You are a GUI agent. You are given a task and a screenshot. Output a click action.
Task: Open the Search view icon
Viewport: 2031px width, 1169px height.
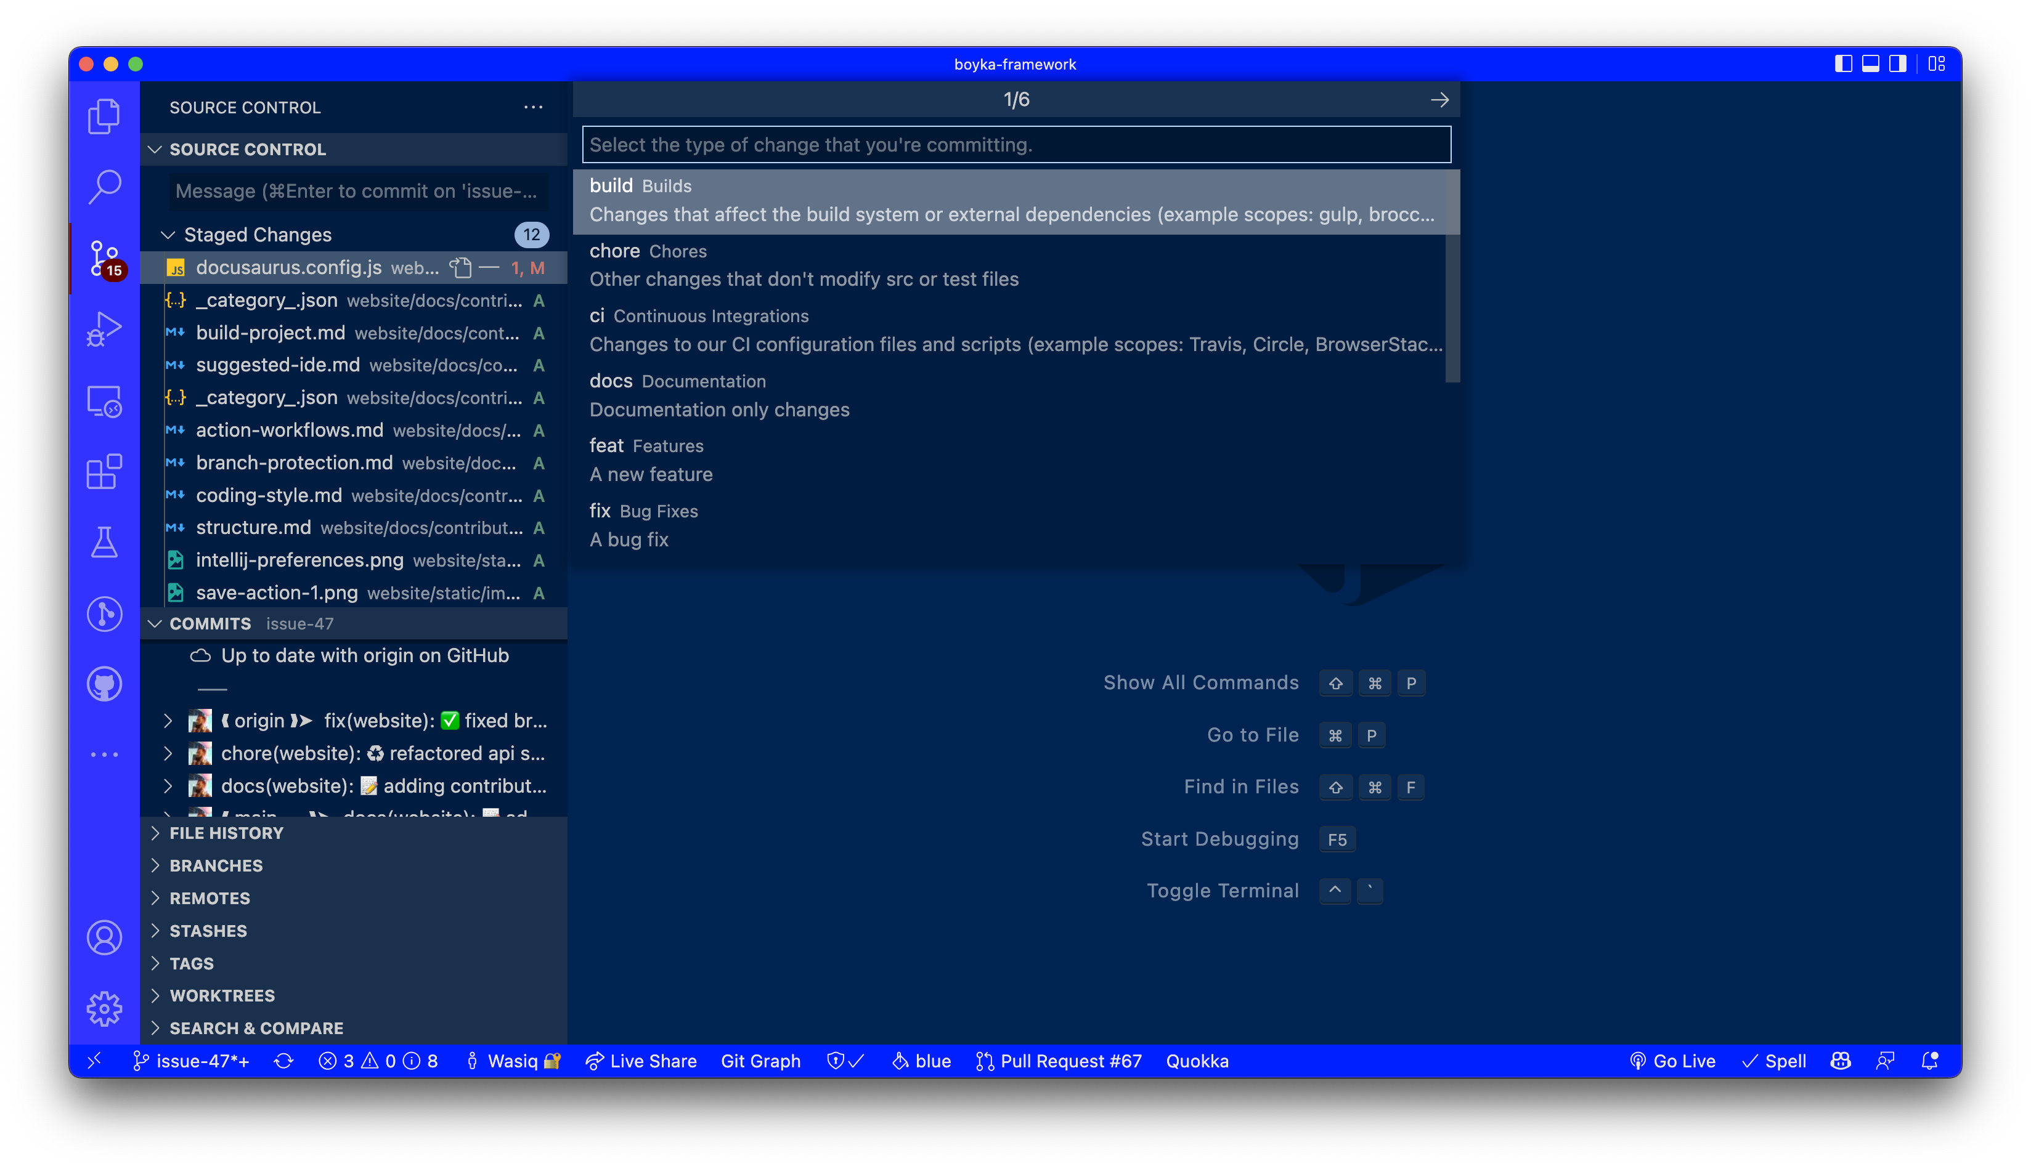coord(104,187)
